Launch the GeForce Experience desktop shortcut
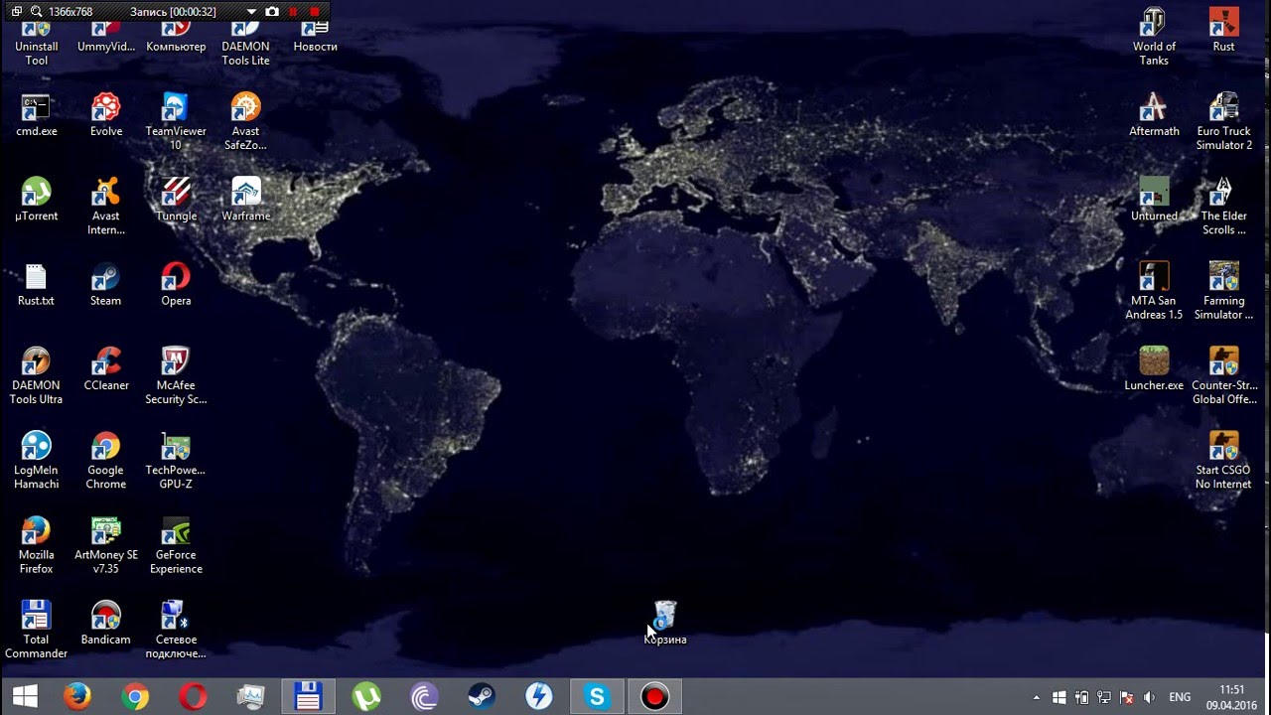 pyautogui.click(x=176, y=545)
